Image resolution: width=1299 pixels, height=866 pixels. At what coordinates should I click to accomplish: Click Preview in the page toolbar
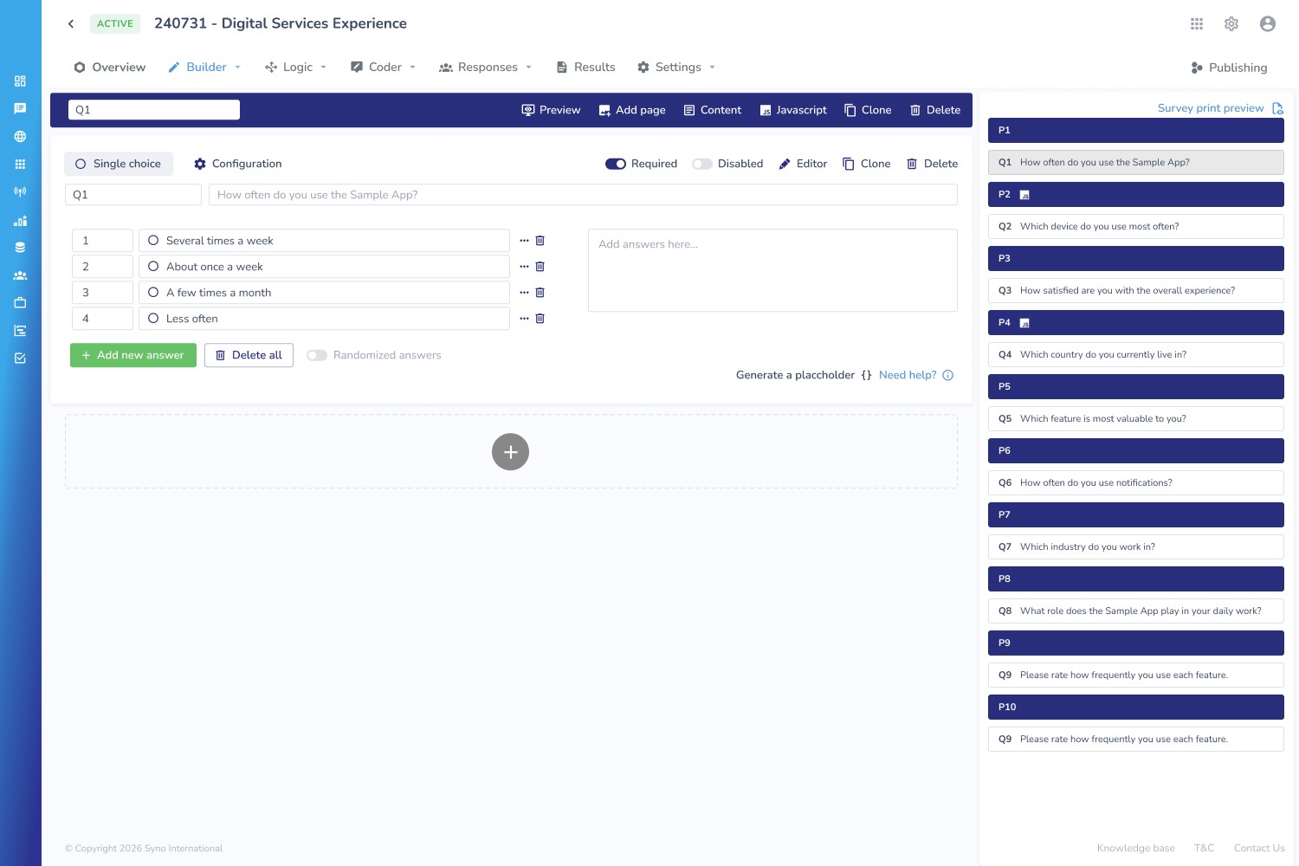click(x=551, y=110)
